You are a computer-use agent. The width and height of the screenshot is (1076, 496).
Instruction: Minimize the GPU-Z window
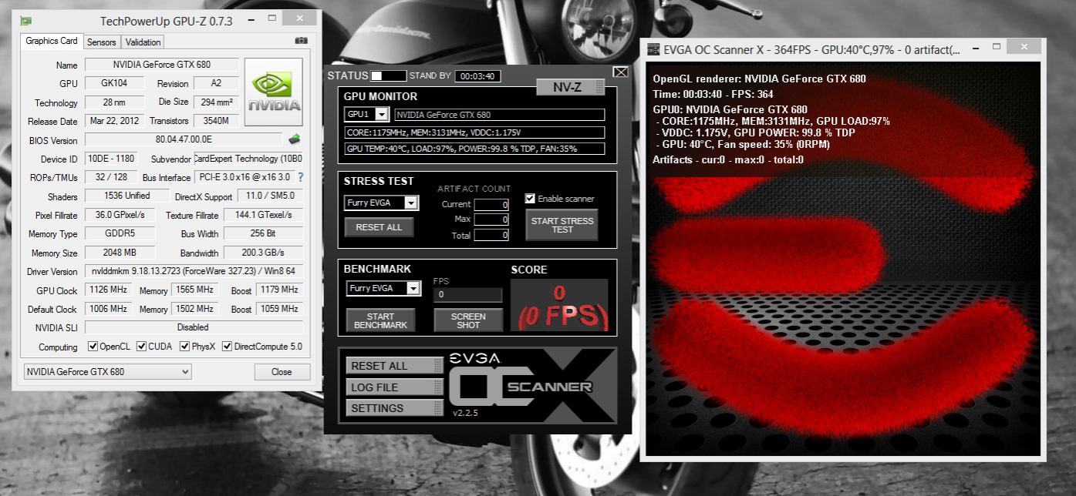coord(252,19)
